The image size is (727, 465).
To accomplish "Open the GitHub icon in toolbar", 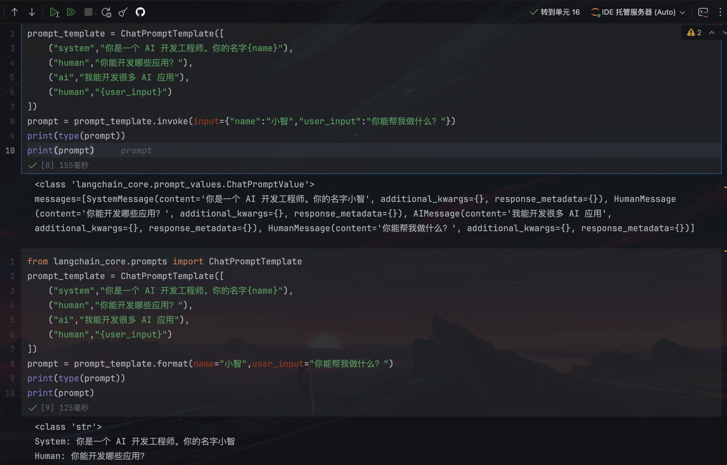I will [x=140, y=12].
